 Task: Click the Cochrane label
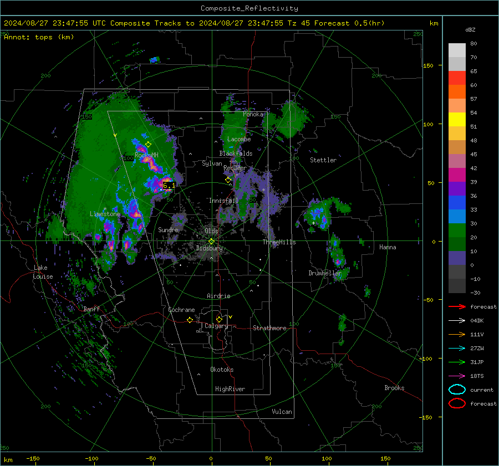(181, 310)
